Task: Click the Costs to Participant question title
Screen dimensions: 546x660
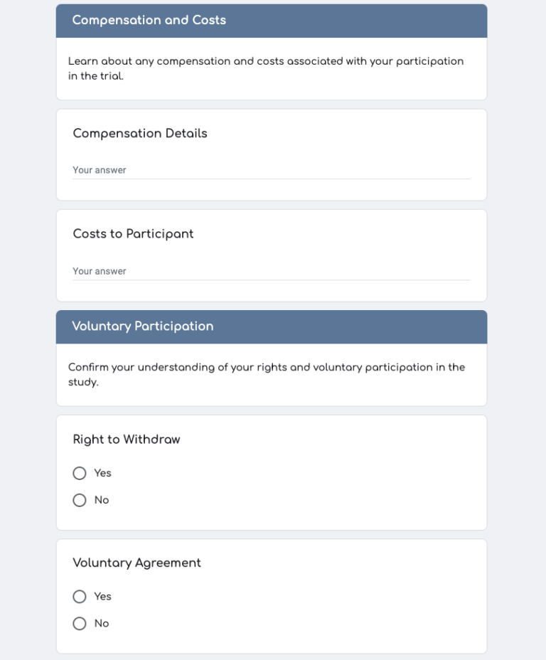Action: (133, 234)
